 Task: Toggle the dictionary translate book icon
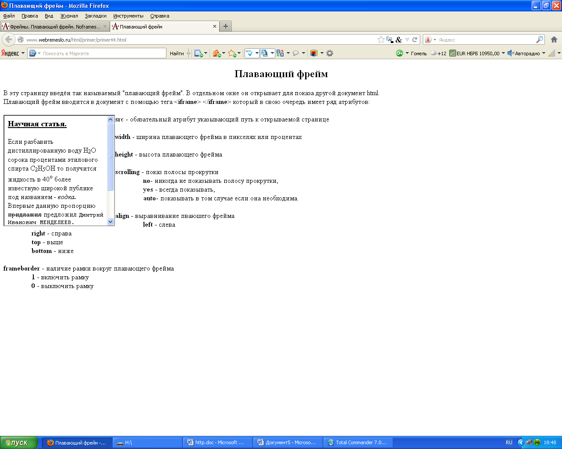[265, 53]
